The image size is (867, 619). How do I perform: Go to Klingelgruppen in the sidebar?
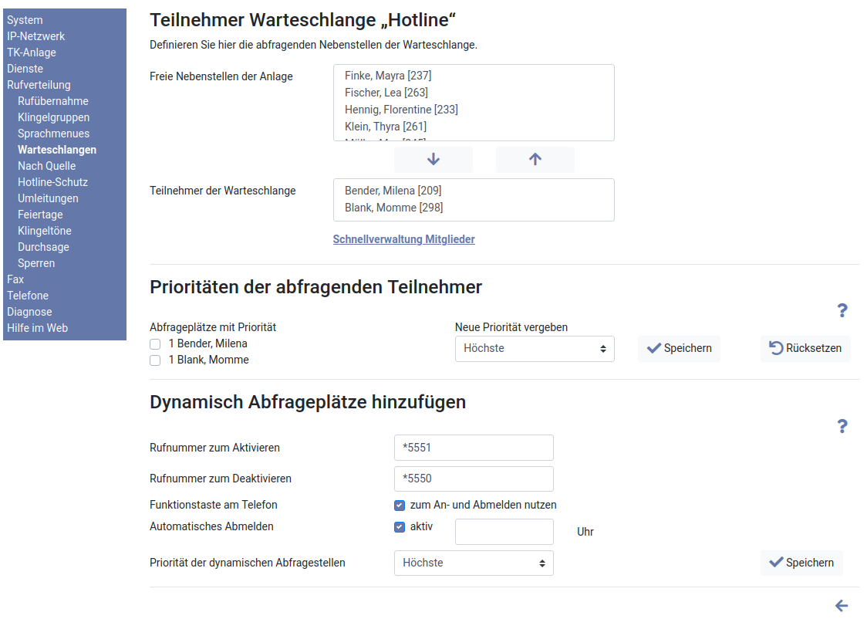[x=53, y=117]
